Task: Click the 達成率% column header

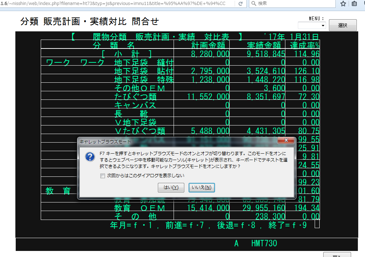Action: tap(304, 45)
